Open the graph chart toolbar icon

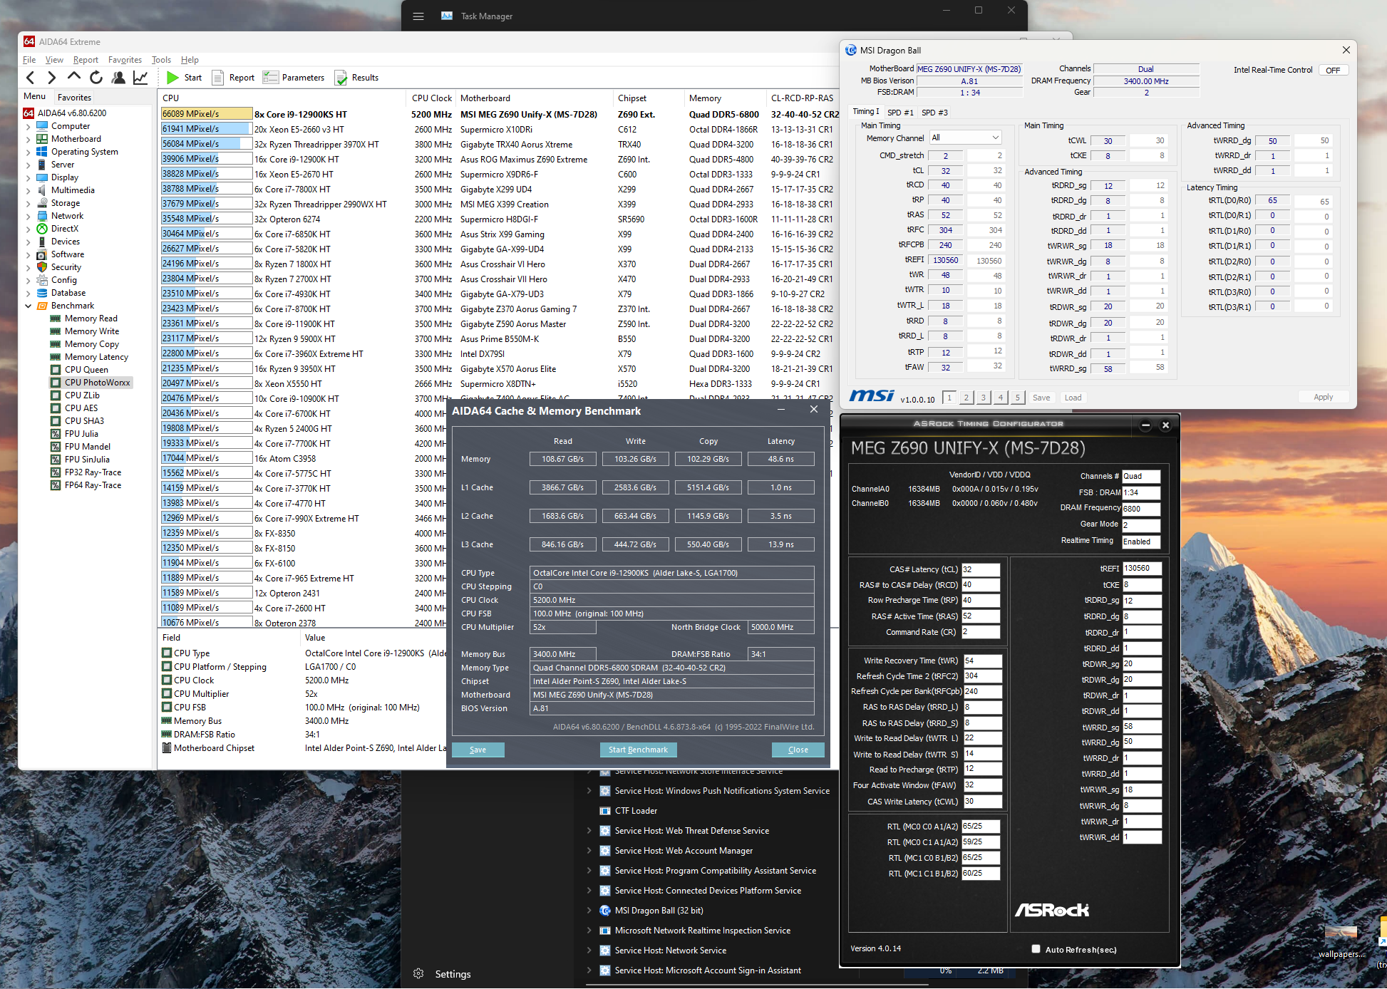coord(140,78)
